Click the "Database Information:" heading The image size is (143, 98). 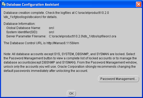tap(19, 24)
